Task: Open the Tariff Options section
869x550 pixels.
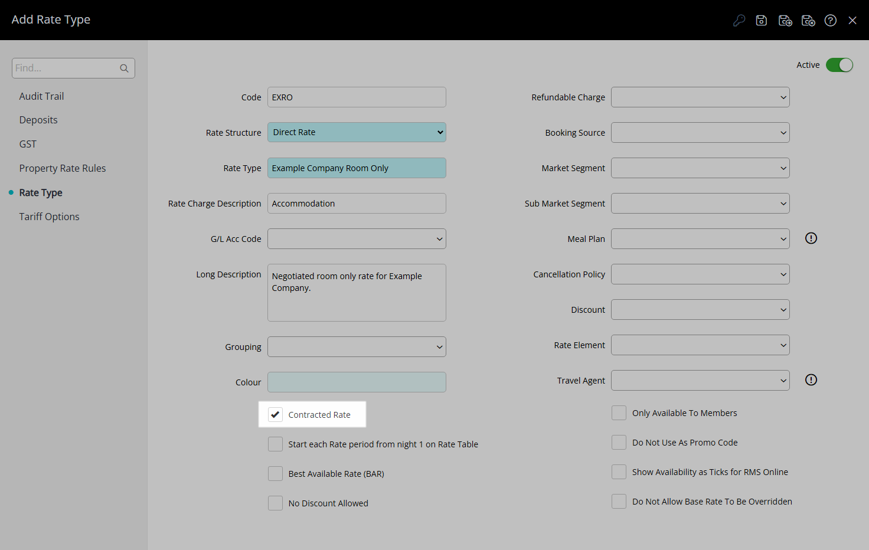Action: [x=49, y=217]
